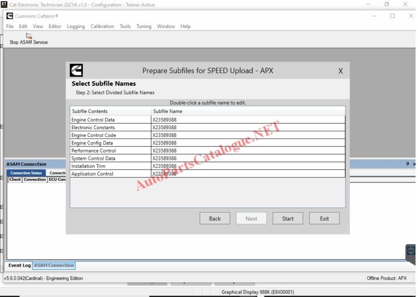Switch to the Event Log tab
The height and width of the screenshot is (297, 418).
(x=20, y=265)
